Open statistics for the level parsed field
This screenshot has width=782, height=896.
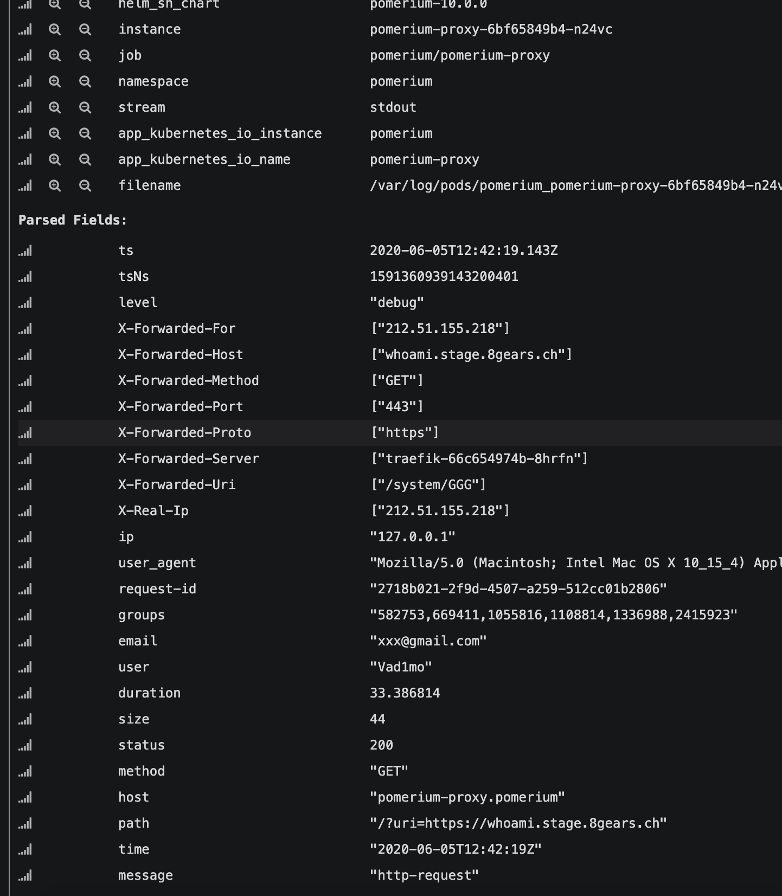tap(25, 303)
